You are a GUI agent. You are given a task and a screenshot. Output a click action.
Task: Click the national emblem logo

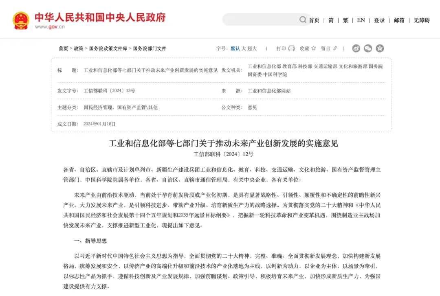click(21, 20)
